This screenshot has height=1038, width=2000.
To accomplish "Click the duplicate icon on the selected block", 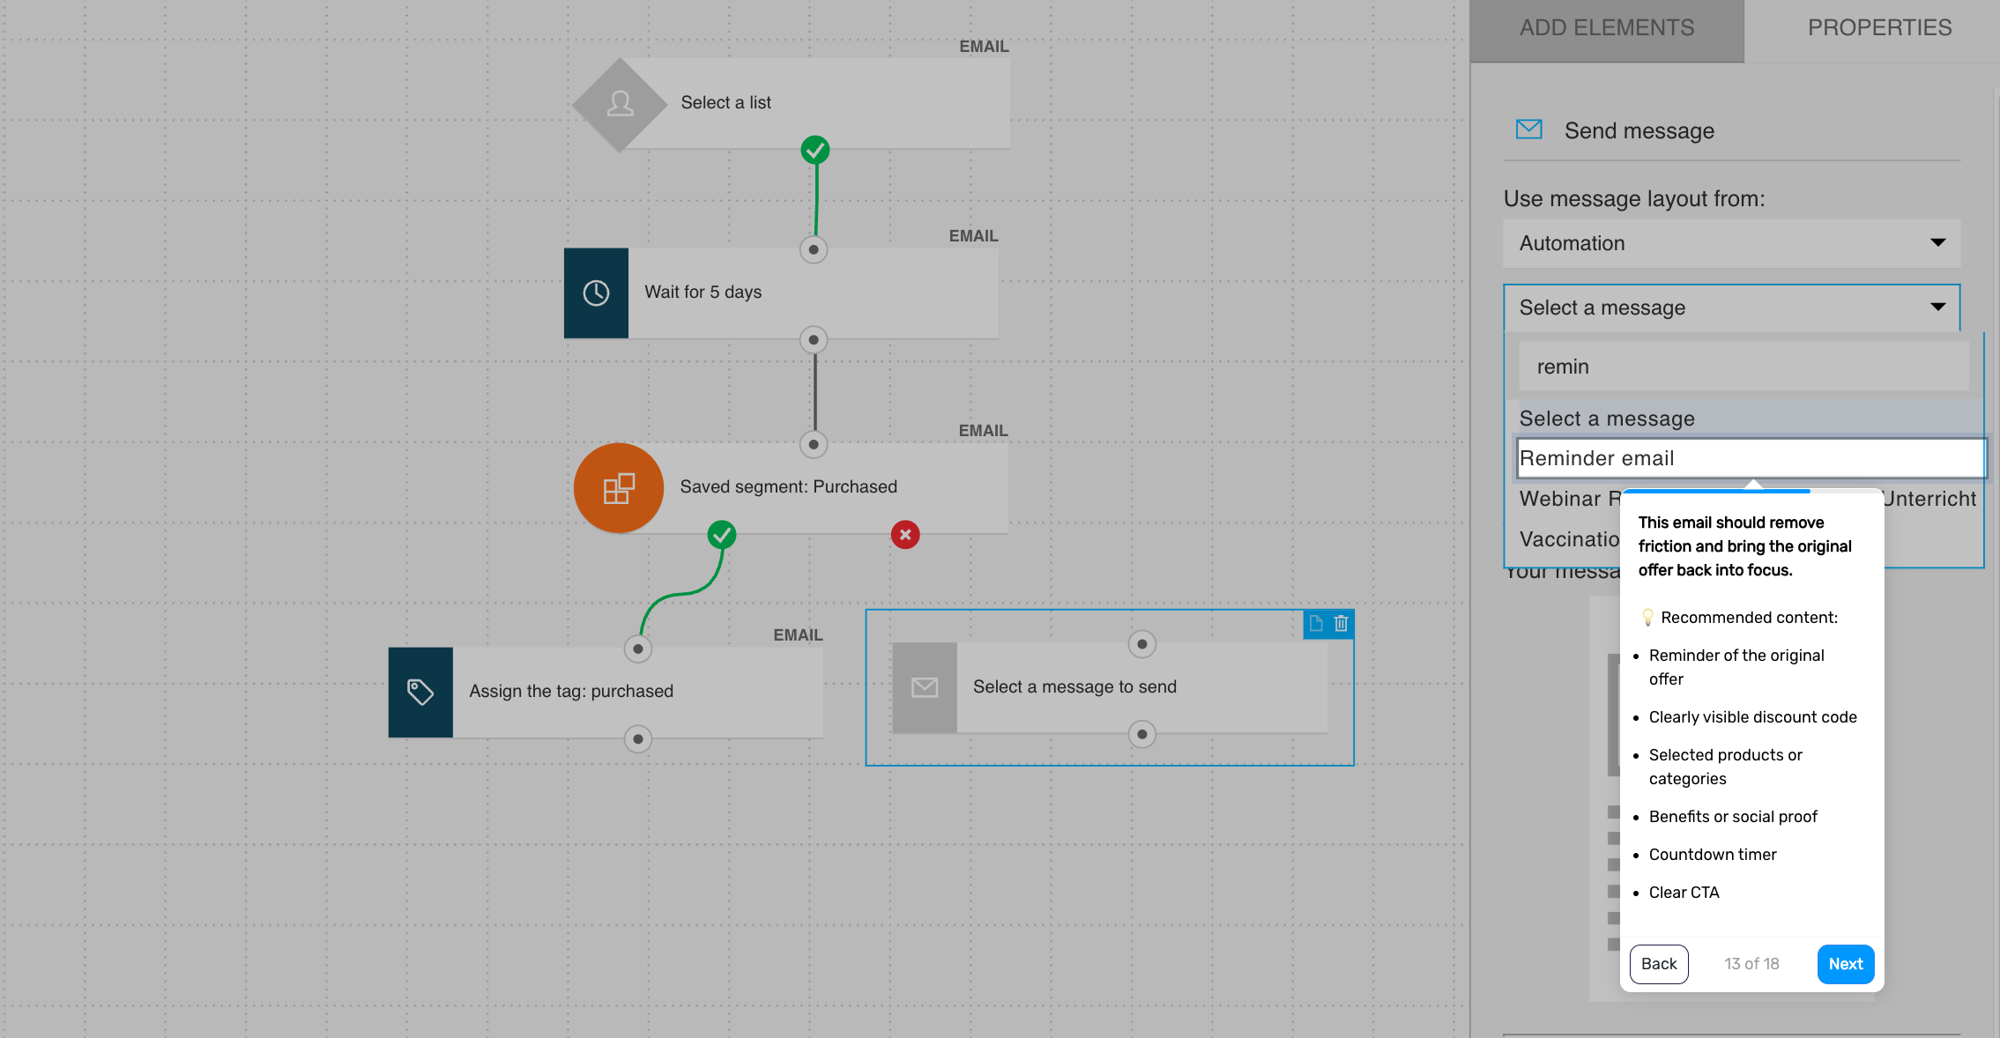I will pyautogui.click(x=1316, y=624).
